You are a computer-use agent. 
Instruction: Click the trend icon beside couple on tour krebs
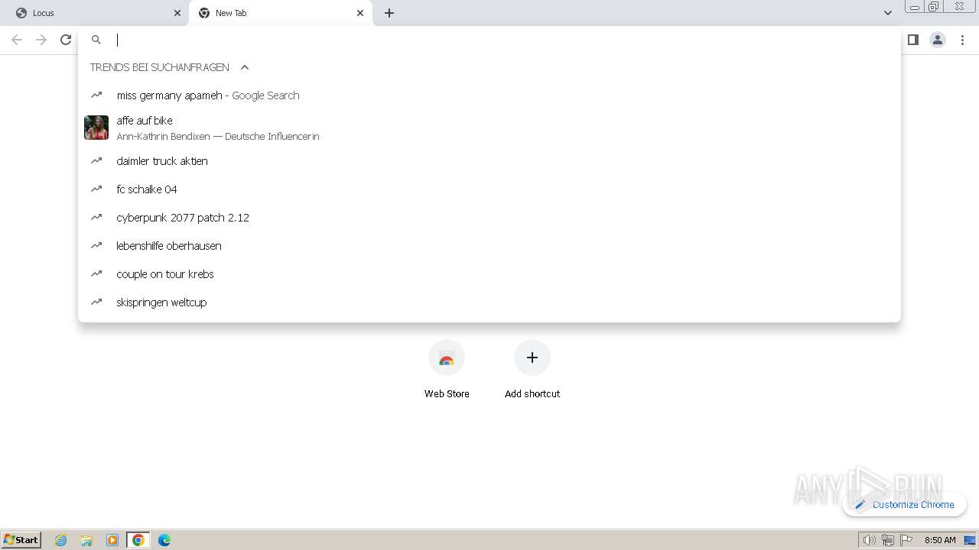[96, 274]
